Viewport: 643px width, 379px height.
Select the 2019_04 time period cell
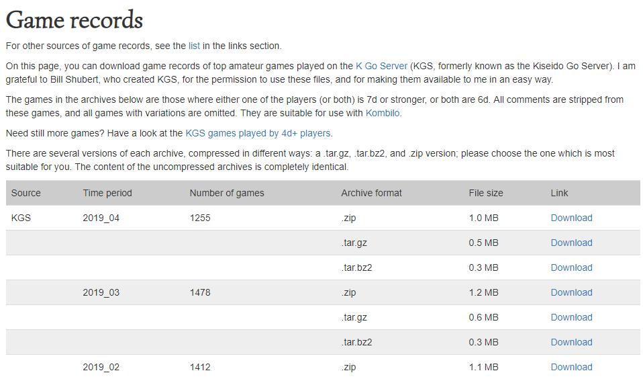pos(101,218)
